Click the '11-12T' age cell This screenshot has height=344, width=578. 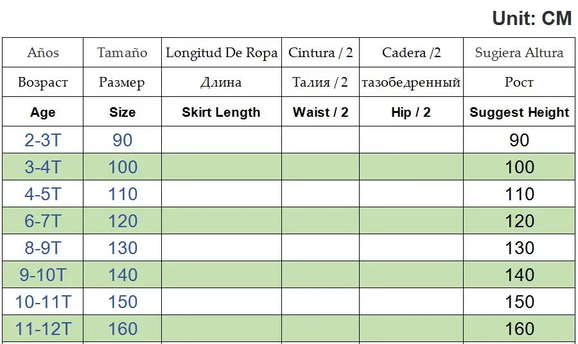pyautogui.click(x=43, y=329)
